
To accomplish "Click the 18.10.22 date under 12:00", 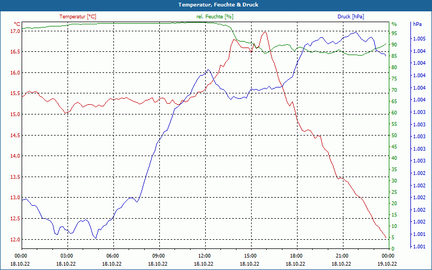I will (204, 264).
